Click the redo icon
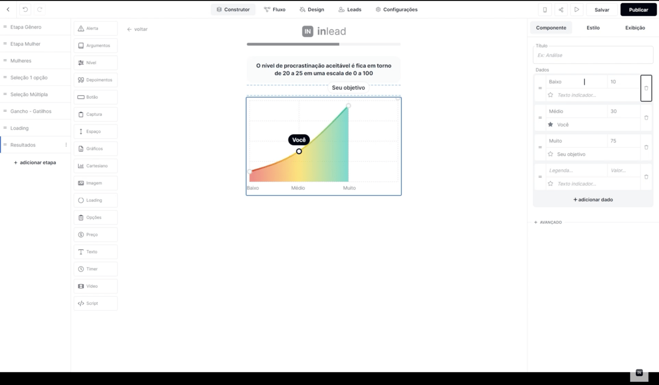The height and width of the screenshot is (385, 659). click(40, 9)
